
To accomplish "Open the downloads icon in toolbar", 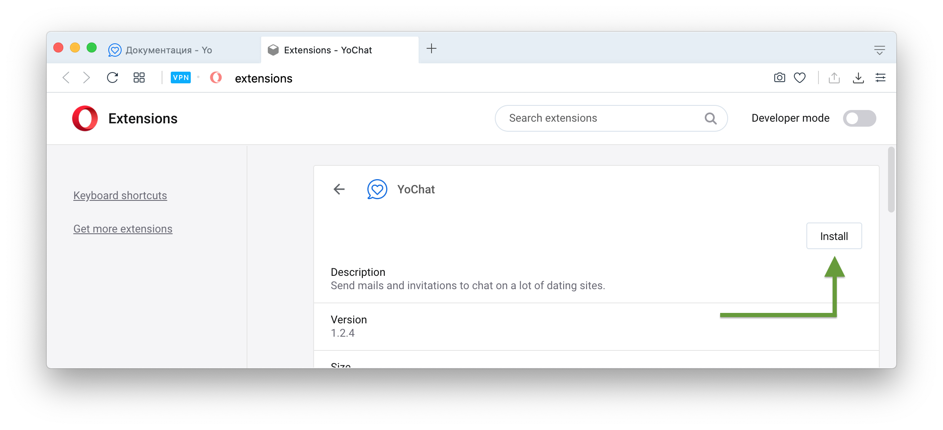I will coord(858,78).
